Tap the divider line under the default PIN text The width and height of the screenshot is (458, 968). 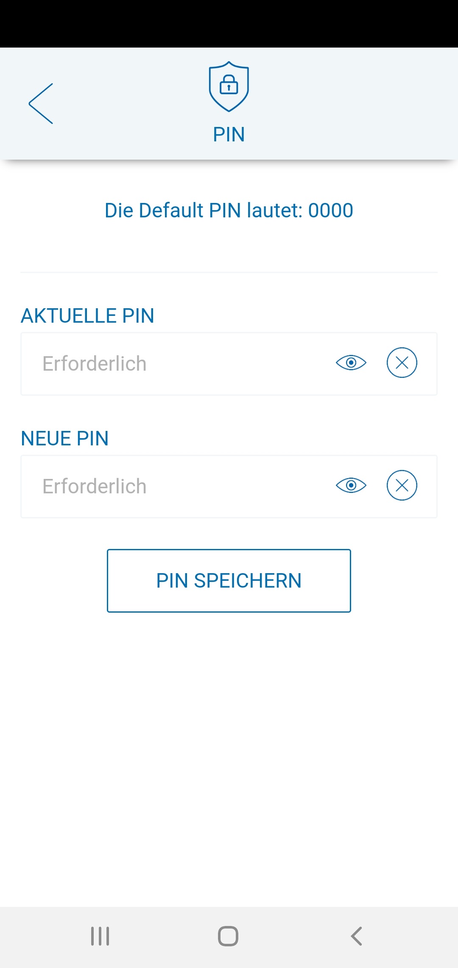tap(229, 272)
